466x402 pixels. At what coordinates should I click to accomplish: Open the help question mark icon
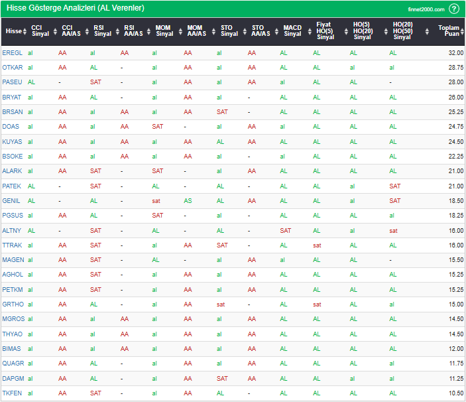tap(454, 9)
